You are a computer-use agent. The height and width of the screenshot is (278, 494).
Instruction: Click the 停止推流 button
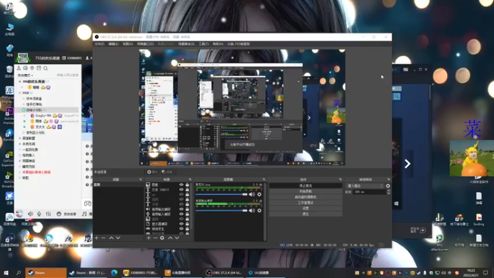click(x=306, y=186)
